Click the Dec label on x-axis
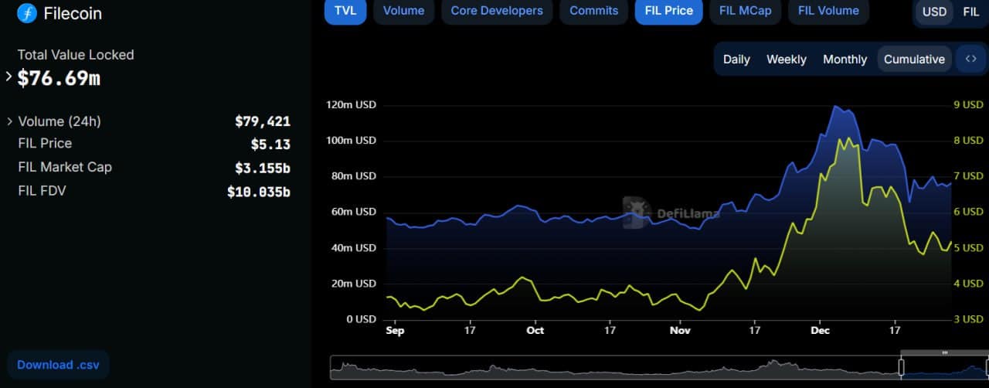The image size is (989, 388). (x=820, y=330)
